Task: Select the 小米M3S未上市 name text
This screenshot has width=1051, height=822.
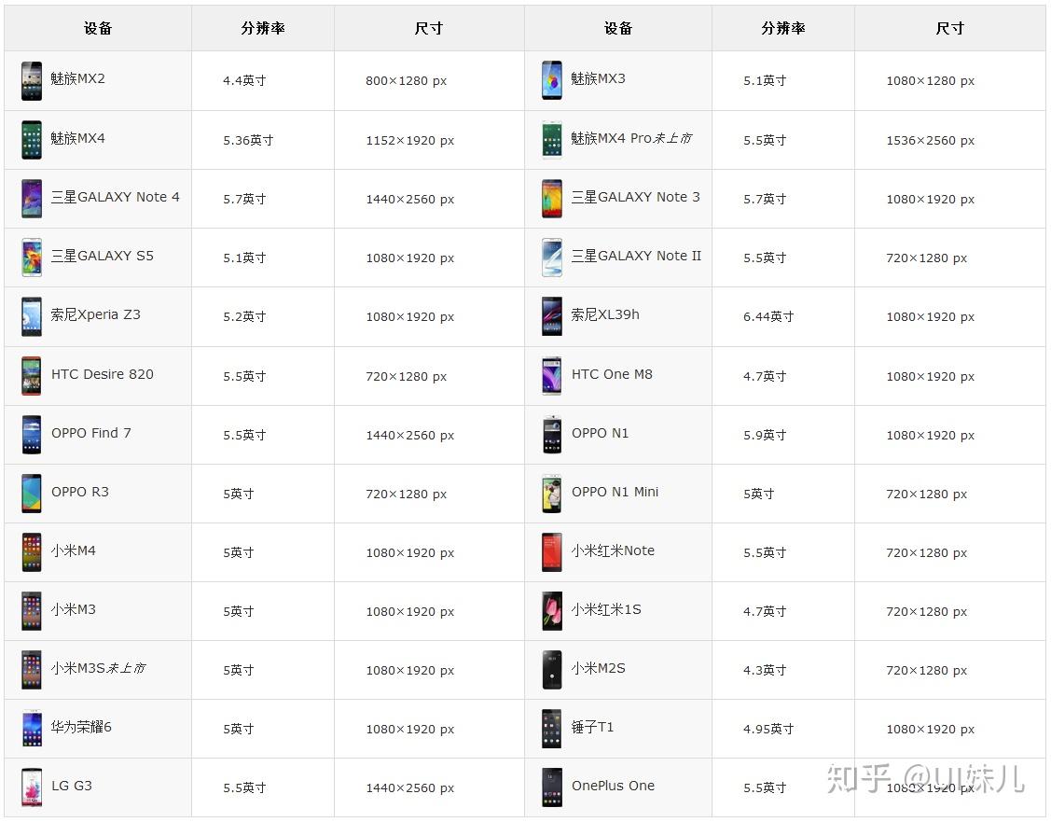Action: pos(98,668)
